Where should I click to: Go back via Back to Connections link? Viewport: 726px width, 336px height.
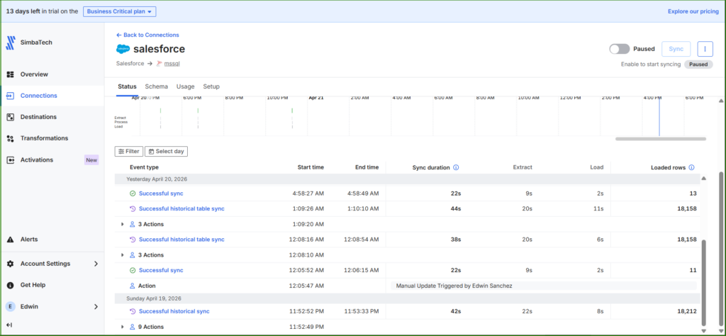coord(147,35)
